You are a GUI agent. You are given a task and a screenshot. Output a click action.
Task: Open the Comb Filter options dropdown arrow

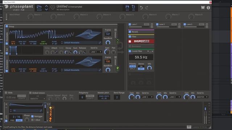click(148, 51)
